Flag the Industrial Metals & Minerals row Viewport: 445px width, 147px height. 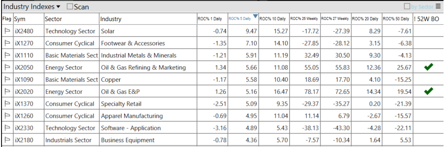tap(7, 56)
